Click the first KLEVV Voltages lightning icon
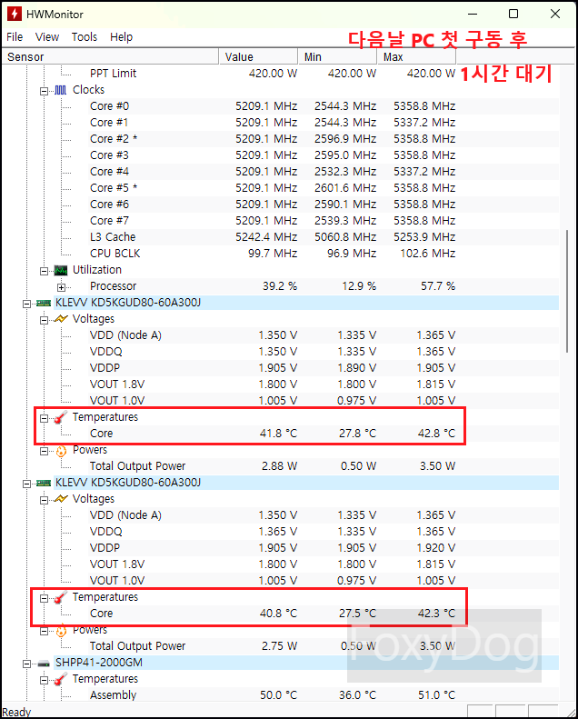Viewport: 578px width, 719px height. (x=61, y=319)
